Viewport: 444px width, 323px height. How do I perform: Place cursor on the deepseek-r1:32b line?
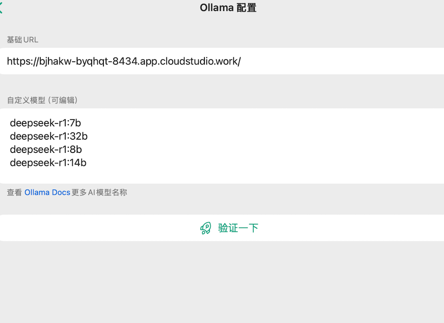[49, 136]
